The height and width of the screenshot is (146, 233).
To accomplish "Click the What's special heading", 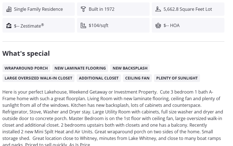I will tap(26, 54).
